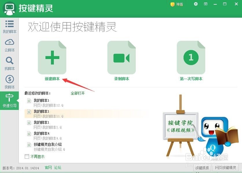Click file icon beside 我的脚本12.Q entry
The height and width of the screenshot is (173, 242).
(x=29, y=101)
